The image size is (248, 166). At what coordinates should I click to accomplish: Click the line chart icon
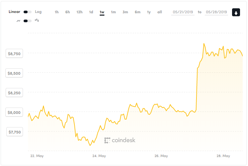click(19, 21)
